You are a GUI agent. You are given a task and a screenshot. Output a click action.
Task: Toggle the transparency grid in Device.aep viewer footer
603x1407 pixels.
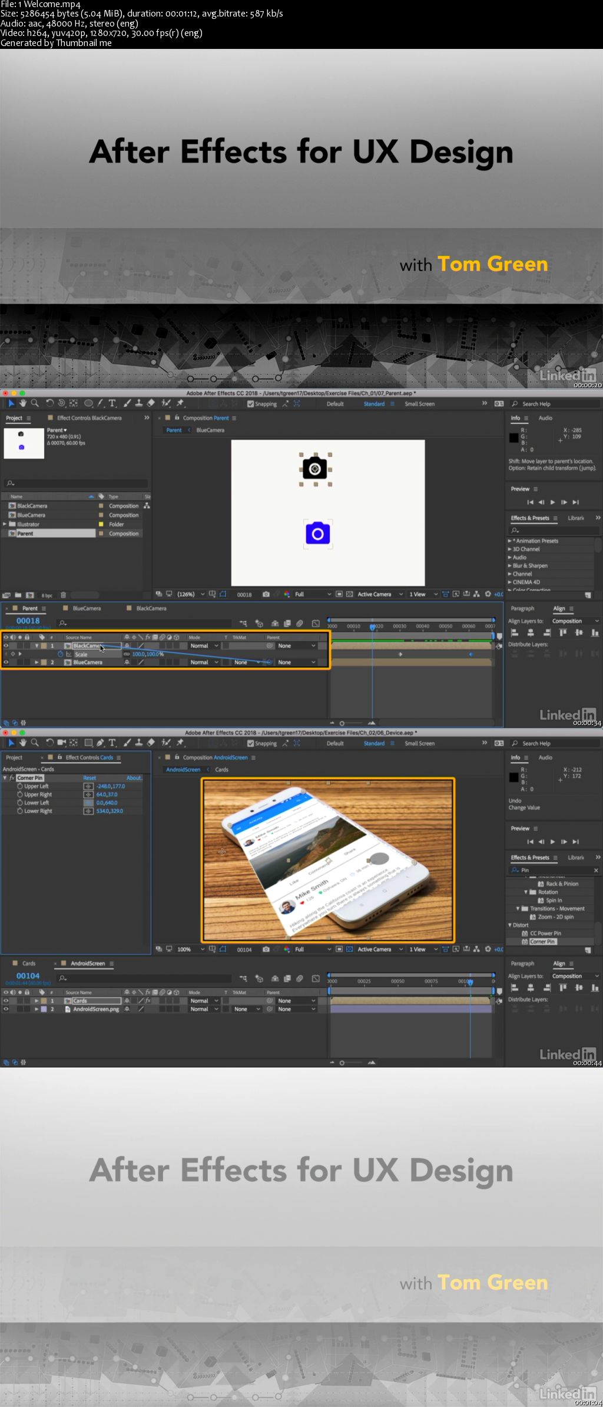point(349,949)
